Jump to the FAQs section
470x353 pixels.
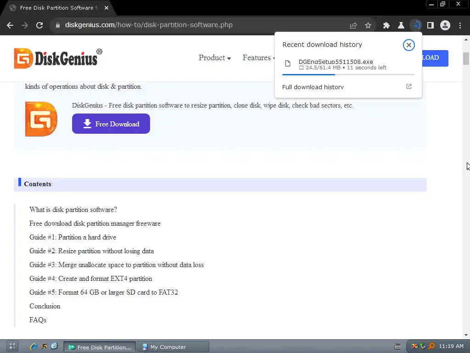click(38, 320)
